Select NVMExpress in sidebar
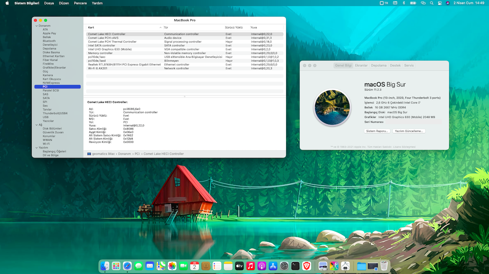The width and height of the screenshot is (489, 274). (x=51, y=83)
